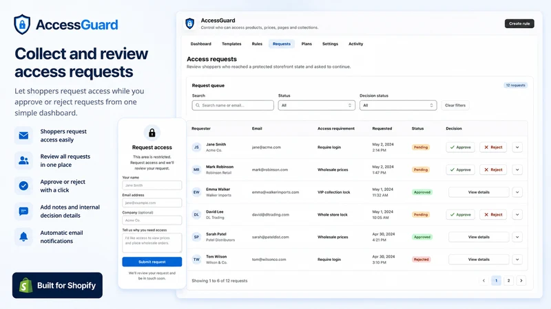551x309 pixels.
Task: Click the people icon beside Review all requests
Action: pyautogui.click(x=23, y=161)
